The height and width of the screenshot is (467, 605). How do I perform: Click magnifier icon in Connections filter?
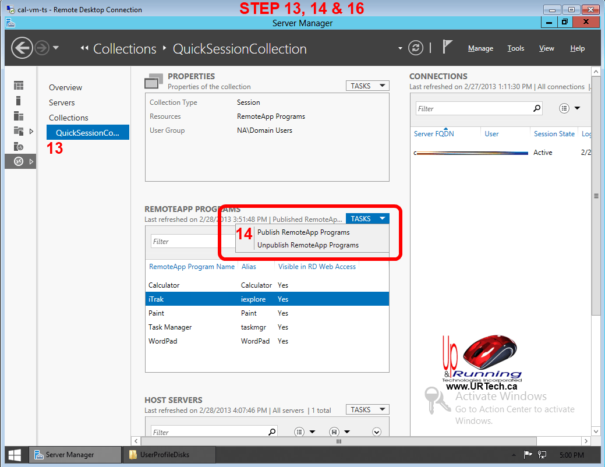(536, 108)
